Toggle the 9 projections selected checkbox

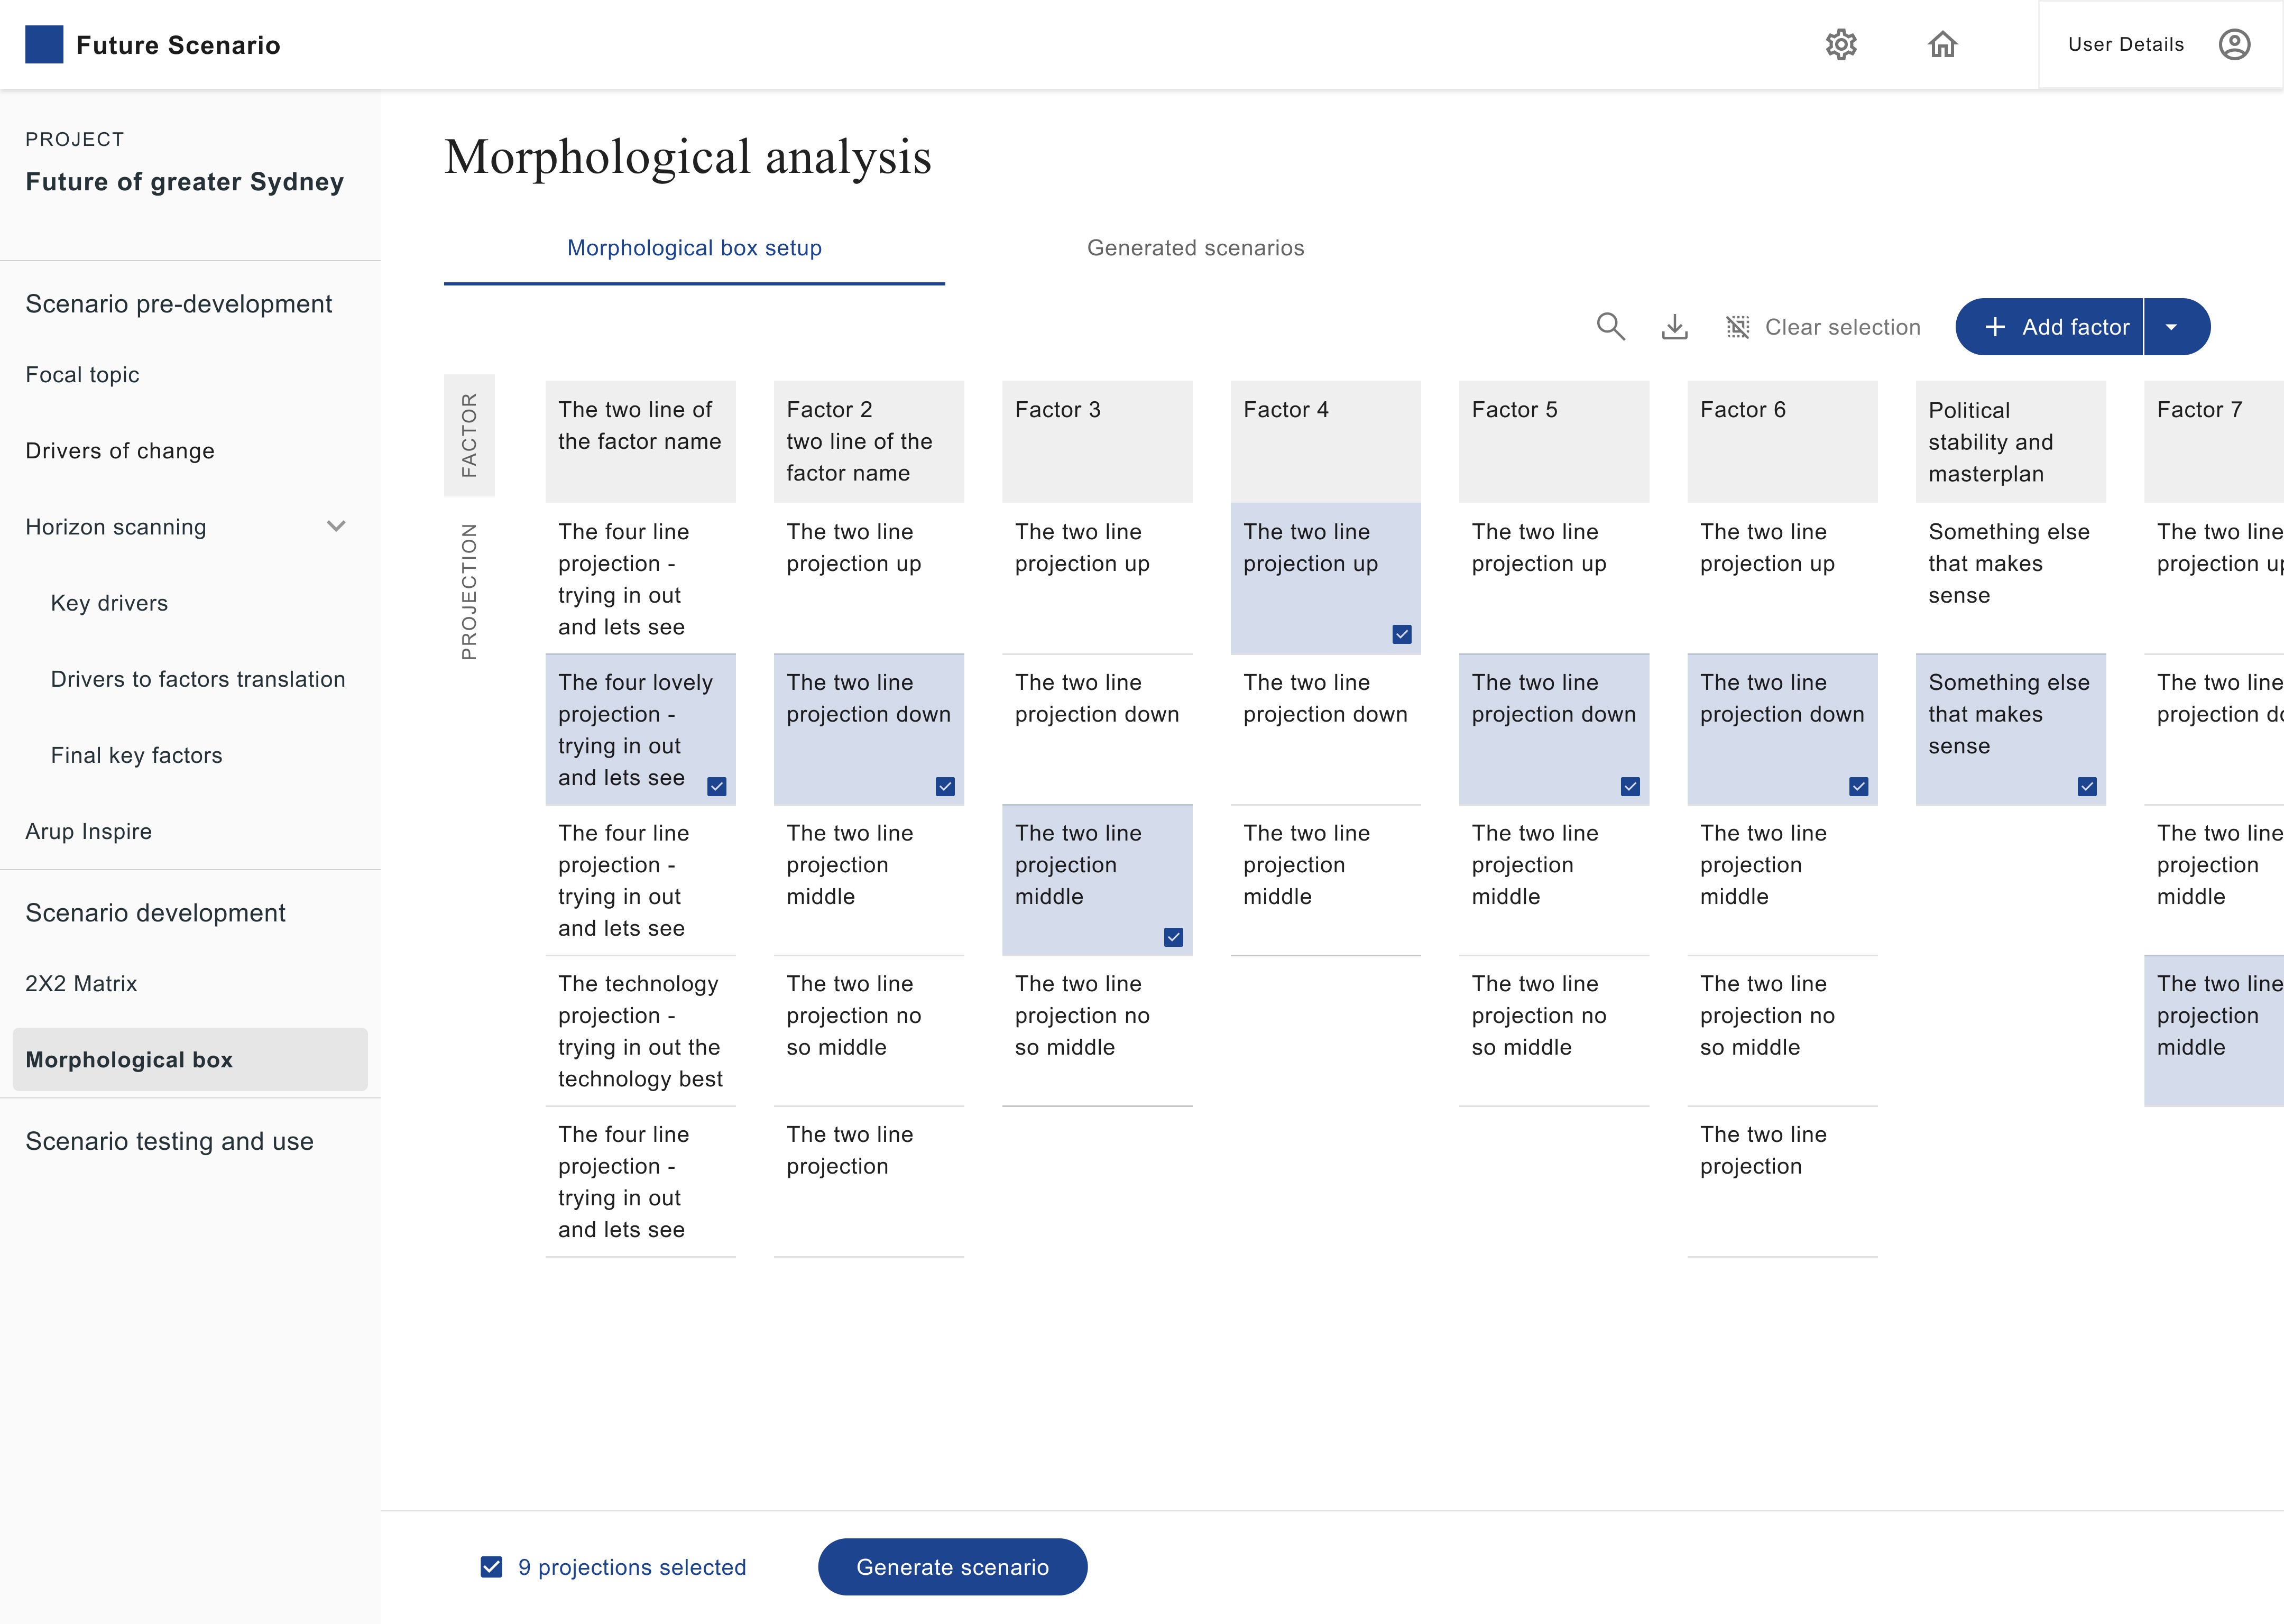coord(491,1567)
